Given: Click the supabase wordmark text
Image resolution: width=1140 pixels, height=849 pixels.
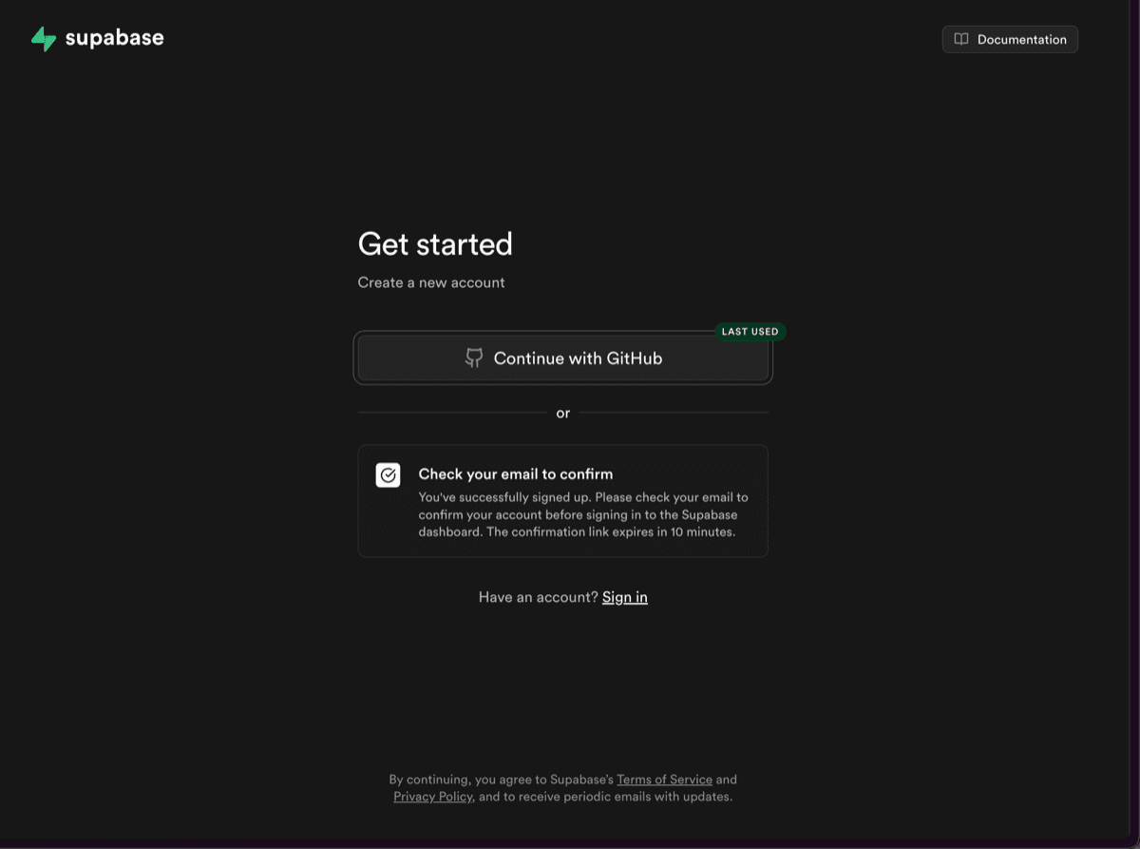Looking at the screenshot, I should (x=114, y=38).
